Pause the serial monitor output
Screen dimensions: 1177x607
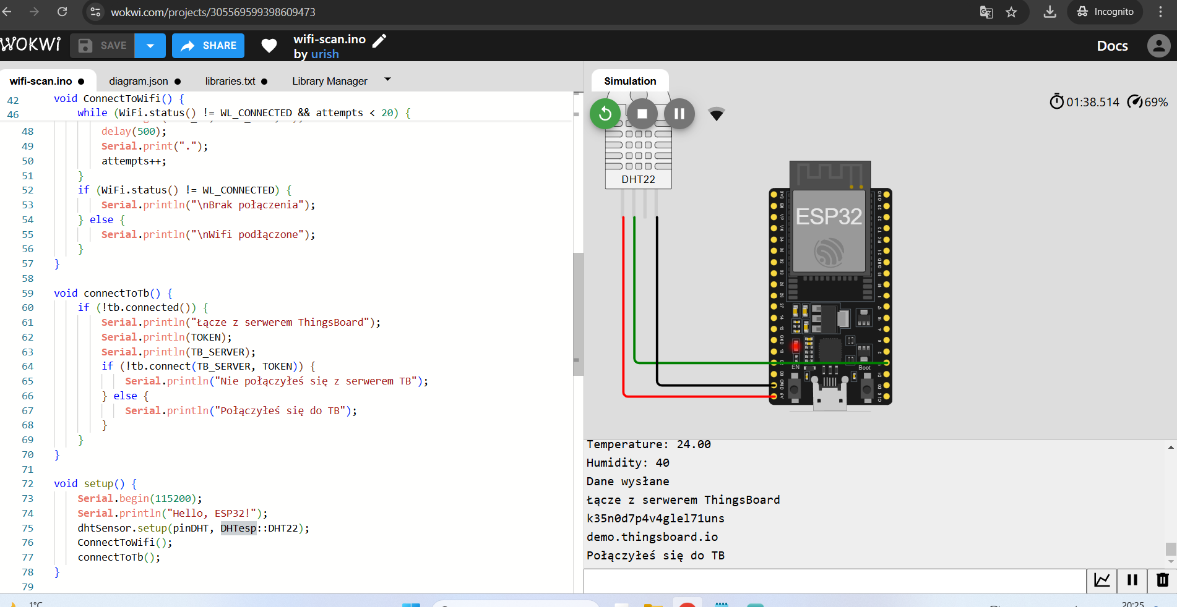(x=1132, y=580)
